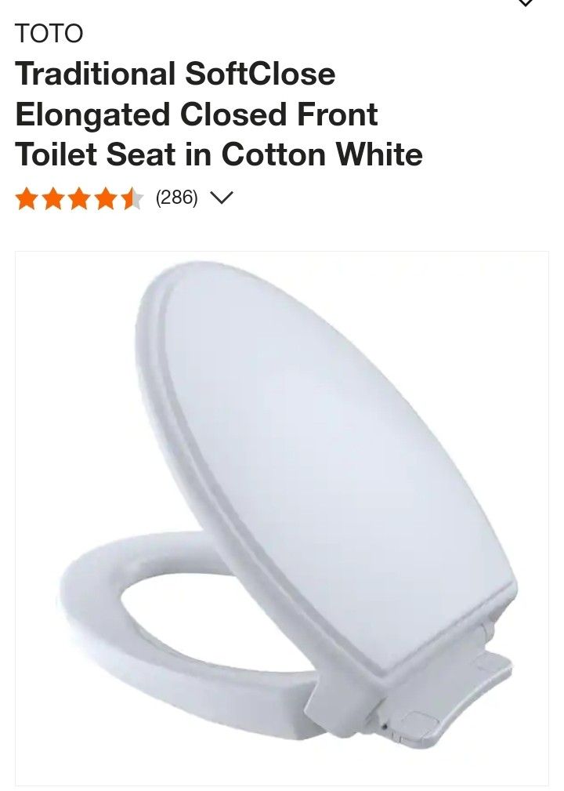The height and width of the screenshot is (791, 564).
Task: Expand the ratings chevron next to (286)
Action: pos(221,198)
